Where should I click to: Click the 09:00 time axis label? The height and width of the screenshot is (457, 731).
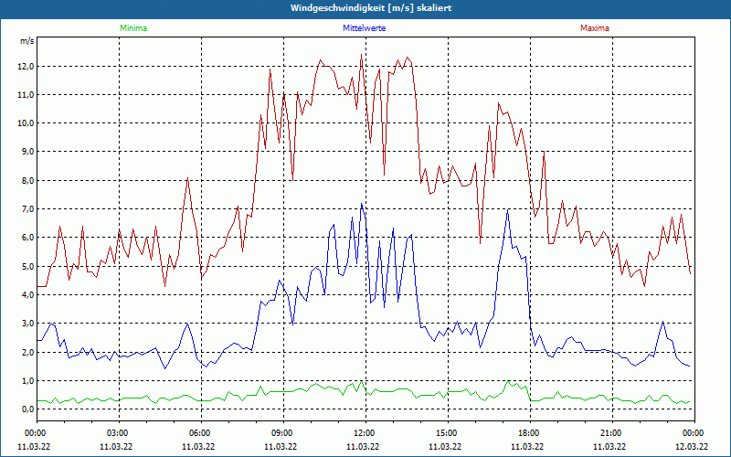(x=283, y=433)
